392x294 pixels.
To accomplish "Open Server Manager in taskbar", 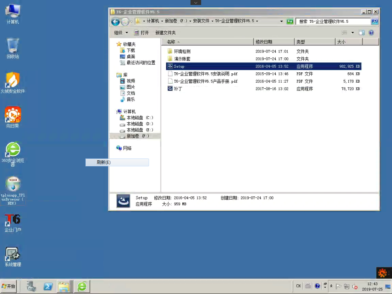I will [32, 286].
